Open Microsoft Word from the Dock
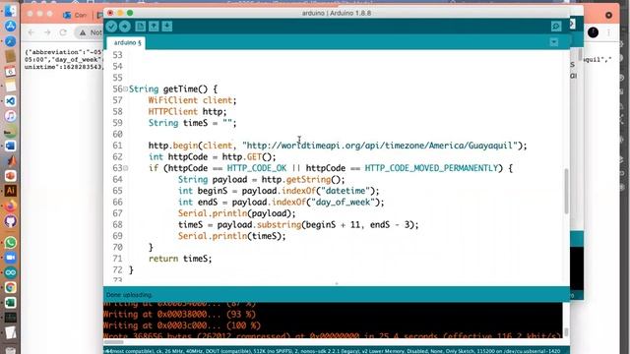The height and width of the screenshot is (354, 630). point(11,147)
